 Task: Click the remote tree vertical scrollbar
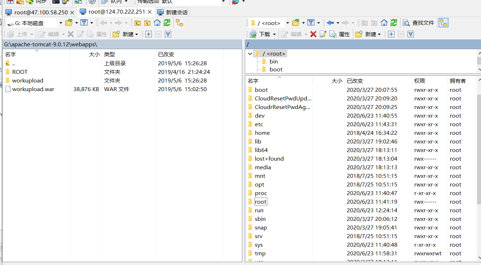[x=479, y=61]
